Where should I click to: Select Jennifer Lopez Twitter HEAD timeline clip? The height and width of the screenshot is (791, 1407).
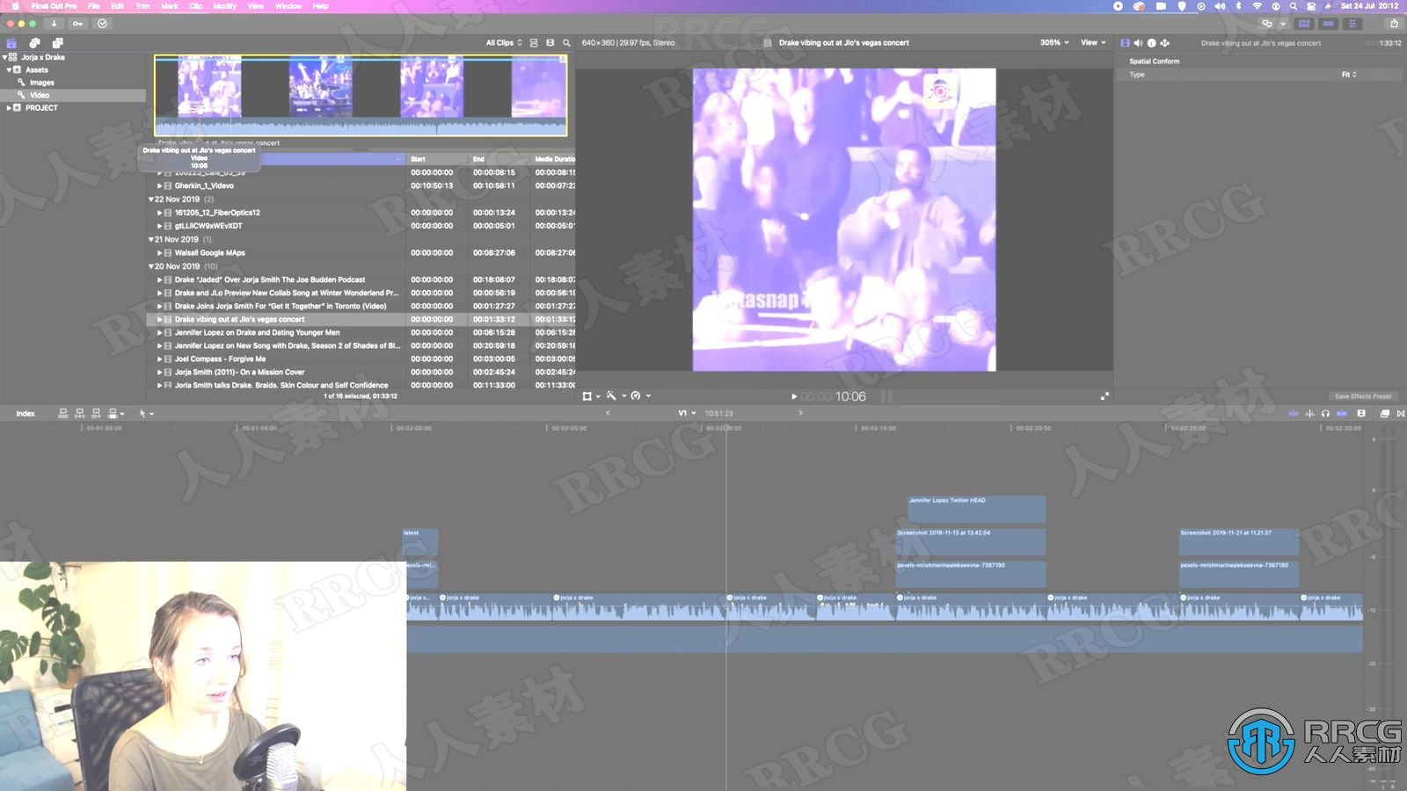pyautogui.click(x=976, y=509)
